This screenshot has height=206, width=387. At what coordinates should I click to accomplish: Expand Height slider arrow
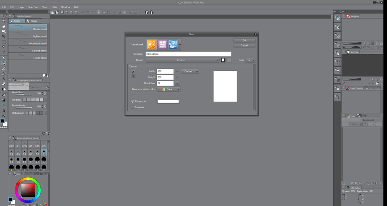coord(177,77)
